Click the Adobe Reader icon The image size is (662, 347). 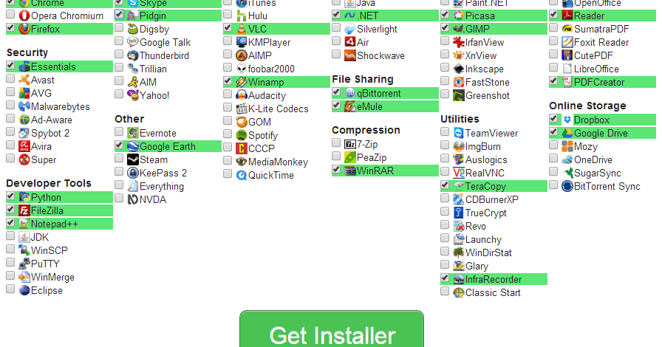click(x=567, y=16)
